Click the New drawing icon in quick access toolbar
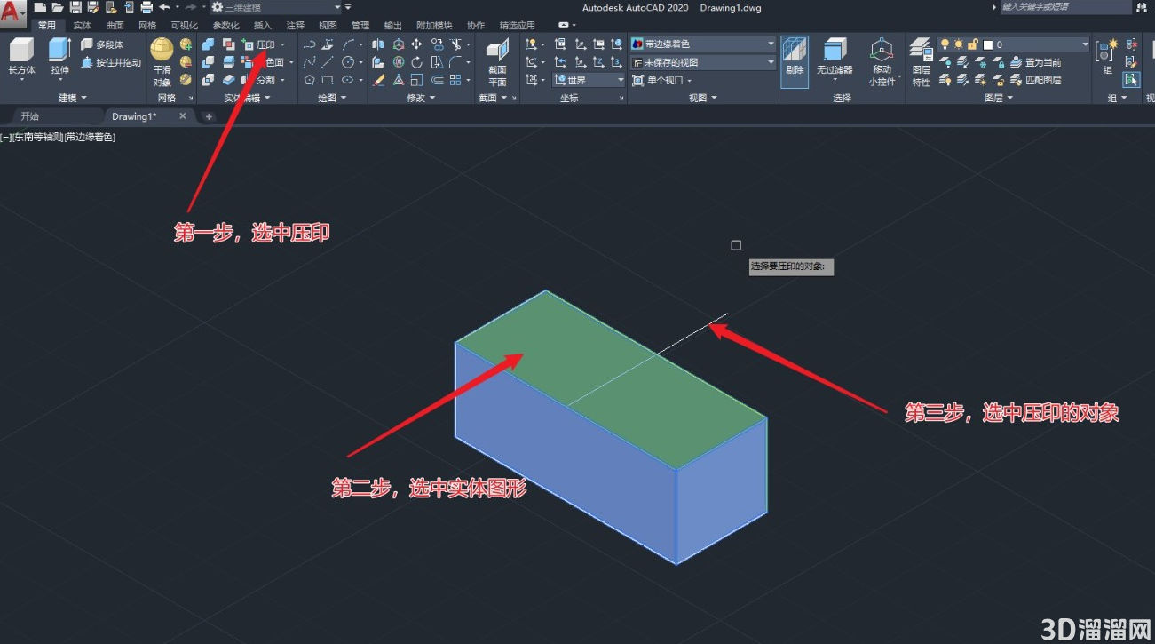Screen dimensions: 1155x644 [x=40, y=7]
